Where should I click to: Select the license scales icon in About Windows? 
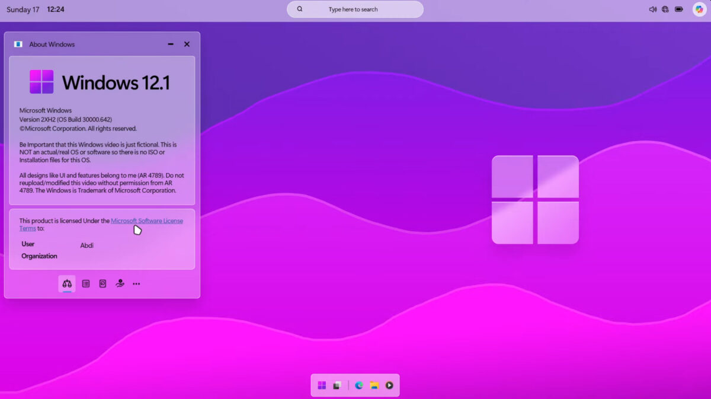click(66, 283)
